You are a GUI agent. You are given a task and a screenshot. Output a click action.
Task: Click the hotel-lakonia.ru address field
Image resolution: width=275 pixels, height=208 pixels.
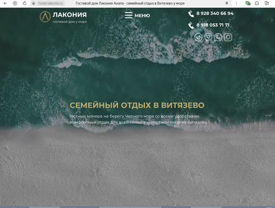(x=50, y=3)
